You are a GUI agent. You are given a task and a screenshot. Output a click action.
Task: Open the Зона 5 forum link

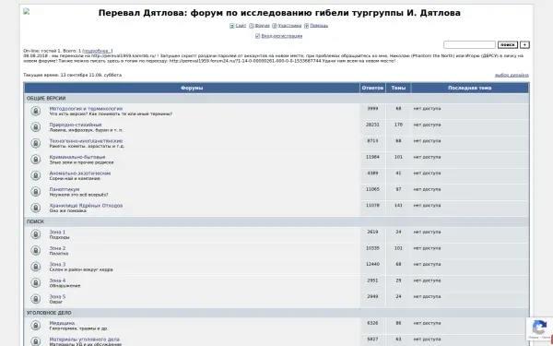point(57,296)
